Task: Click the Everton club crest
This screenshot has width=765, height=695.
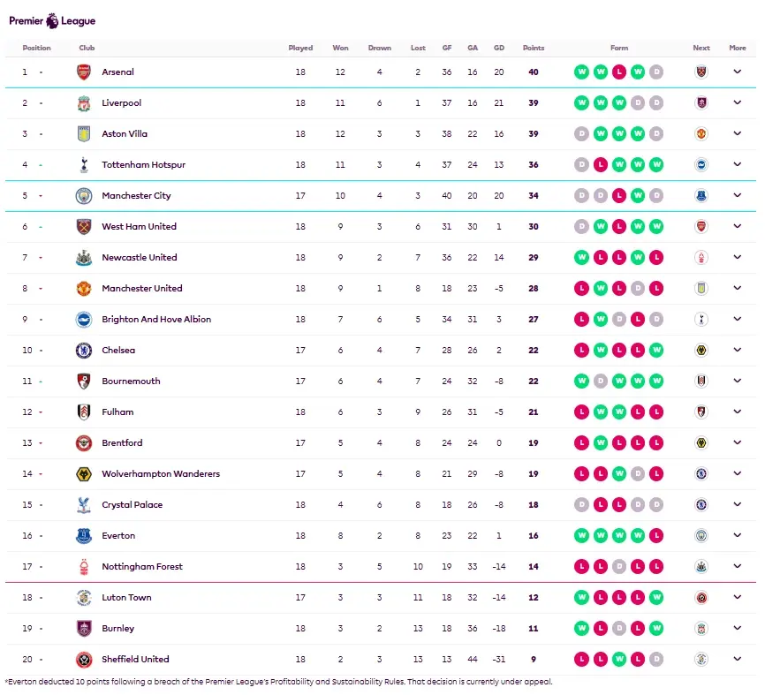Action: [x=84, y=535]
